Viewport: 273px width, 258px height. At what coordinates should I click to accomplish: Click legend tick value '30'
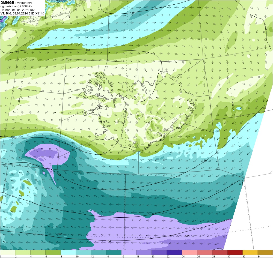click(x=229, y=256)
